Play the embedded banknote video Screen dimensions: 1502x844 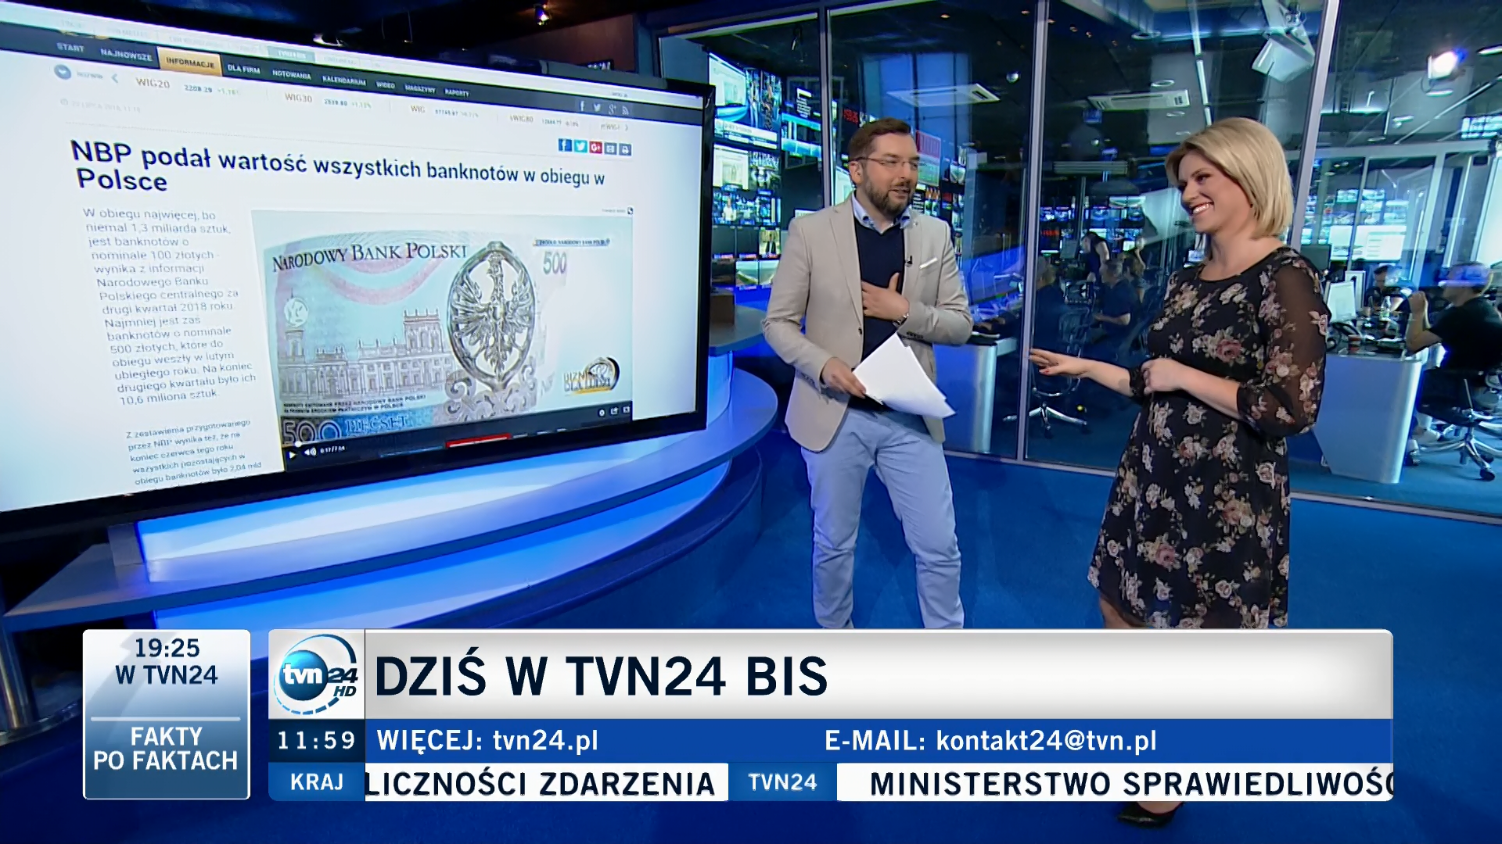click(x=292, y=455)
